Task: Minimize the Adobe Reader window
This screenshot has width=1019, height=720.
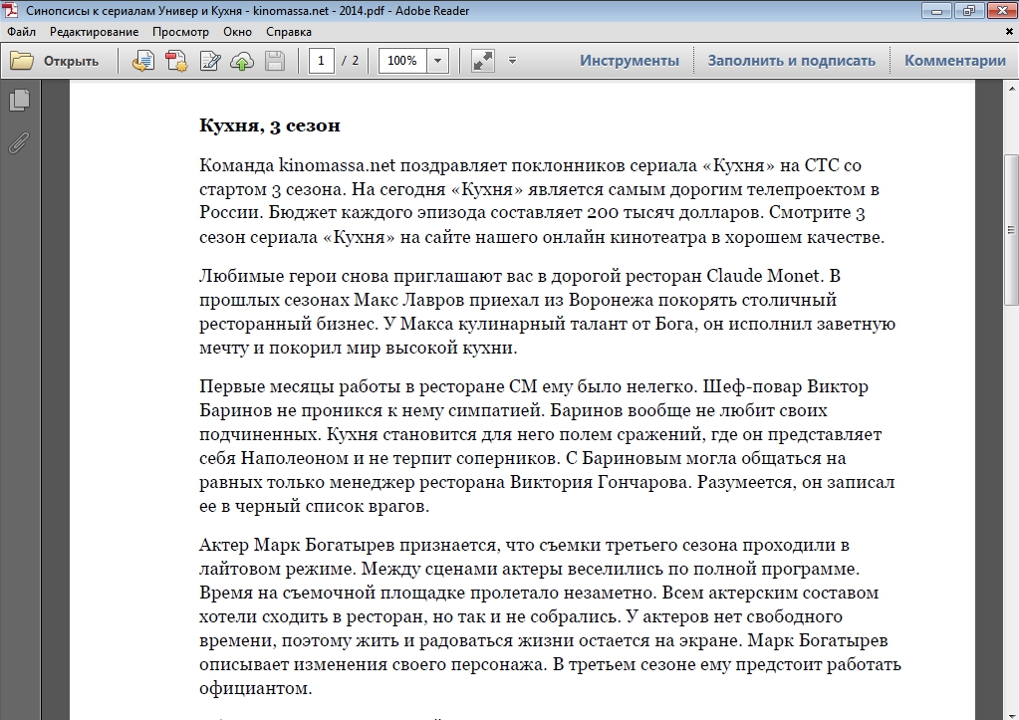Action: (936, 10)
